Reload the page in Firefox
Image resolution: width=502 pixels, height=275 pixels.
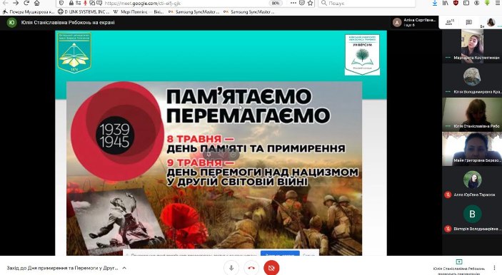coord(26,3)
